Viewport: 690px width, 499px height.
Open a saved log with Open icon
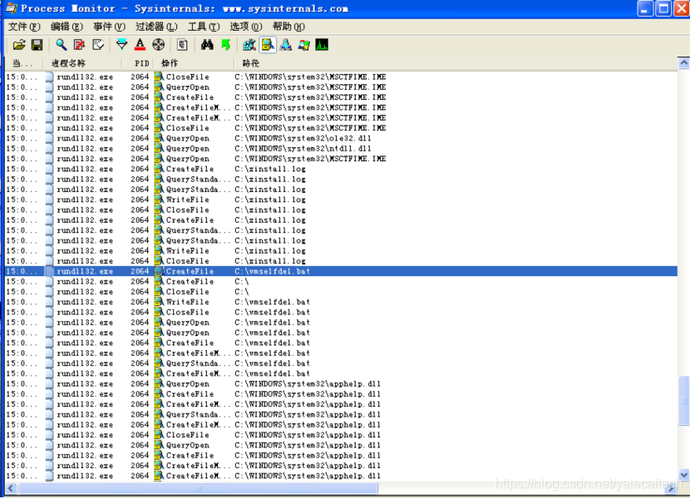point(19,44)
